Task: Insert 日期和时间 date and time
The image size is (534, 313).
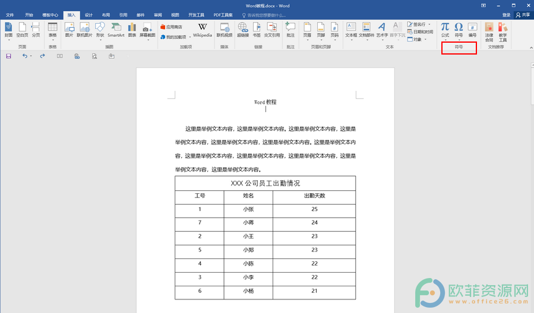Action: (x=421, y=31)
